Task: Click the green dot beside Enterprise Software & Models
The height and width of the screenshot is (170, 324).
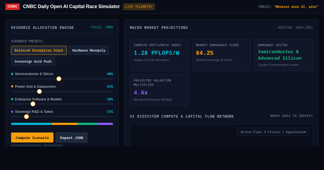Action: coord(12,99)
